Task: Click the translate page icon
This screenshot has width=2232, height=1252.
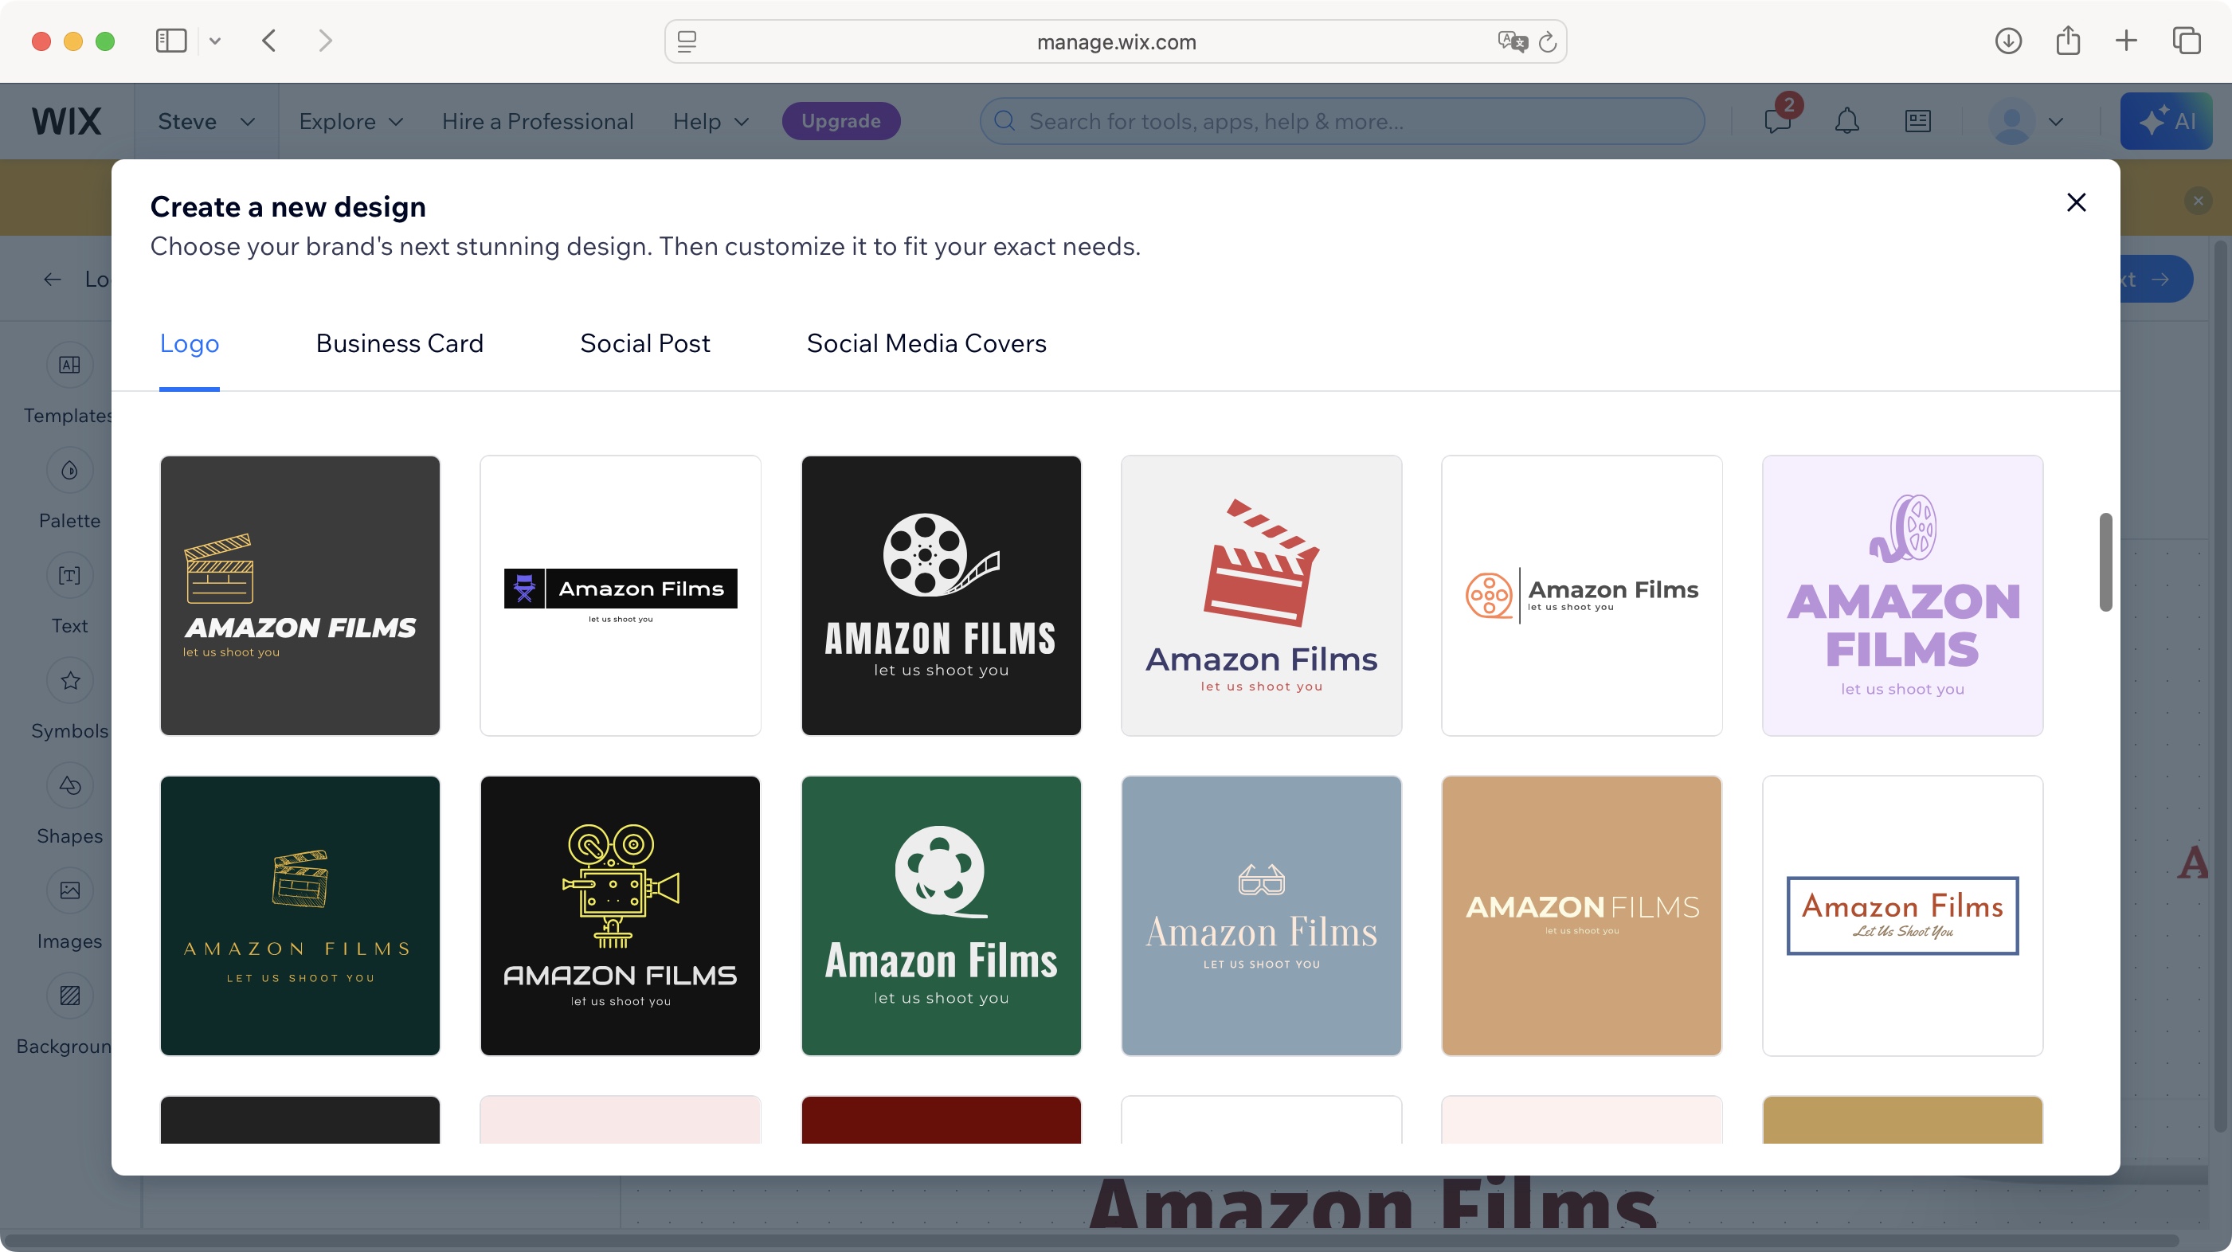Action: click(1512, 41)
